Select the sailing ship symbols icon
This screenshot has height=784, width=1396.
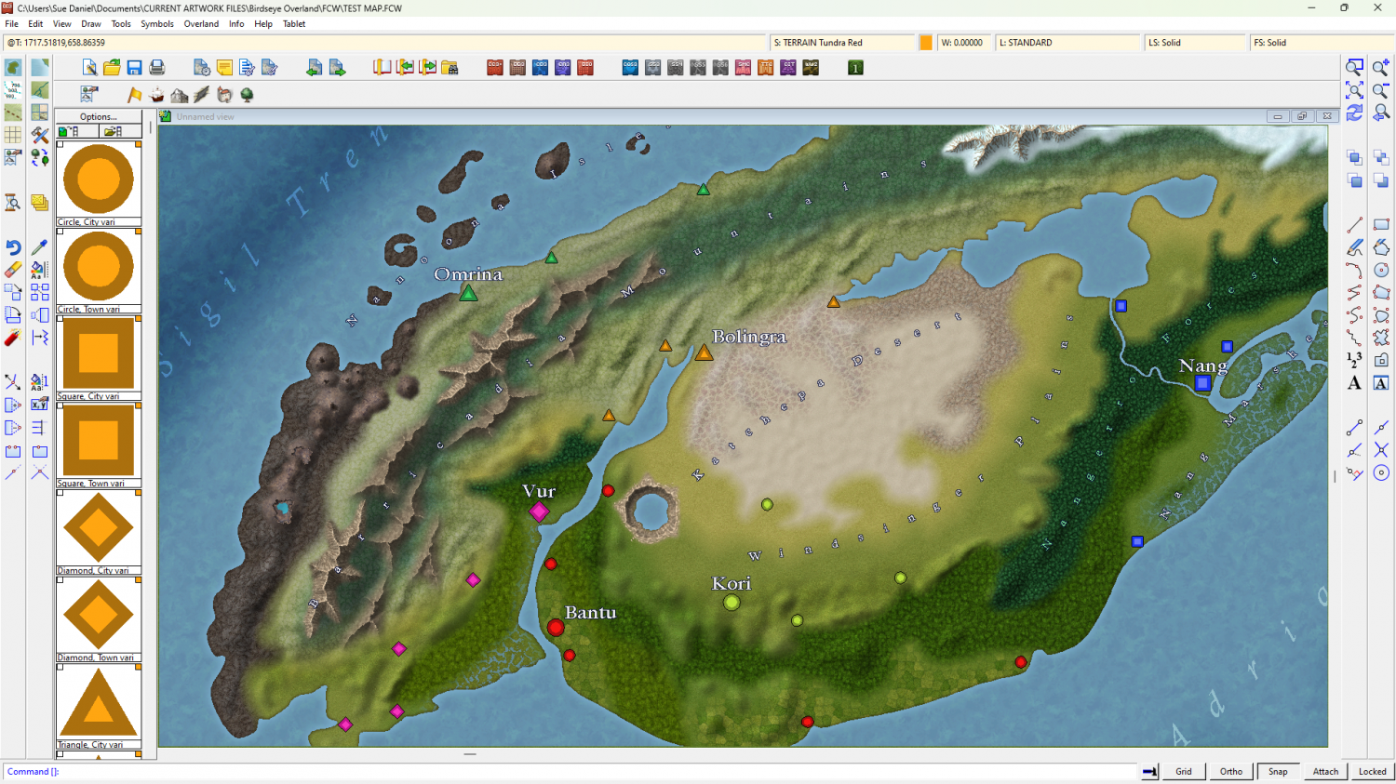[156, 95]
